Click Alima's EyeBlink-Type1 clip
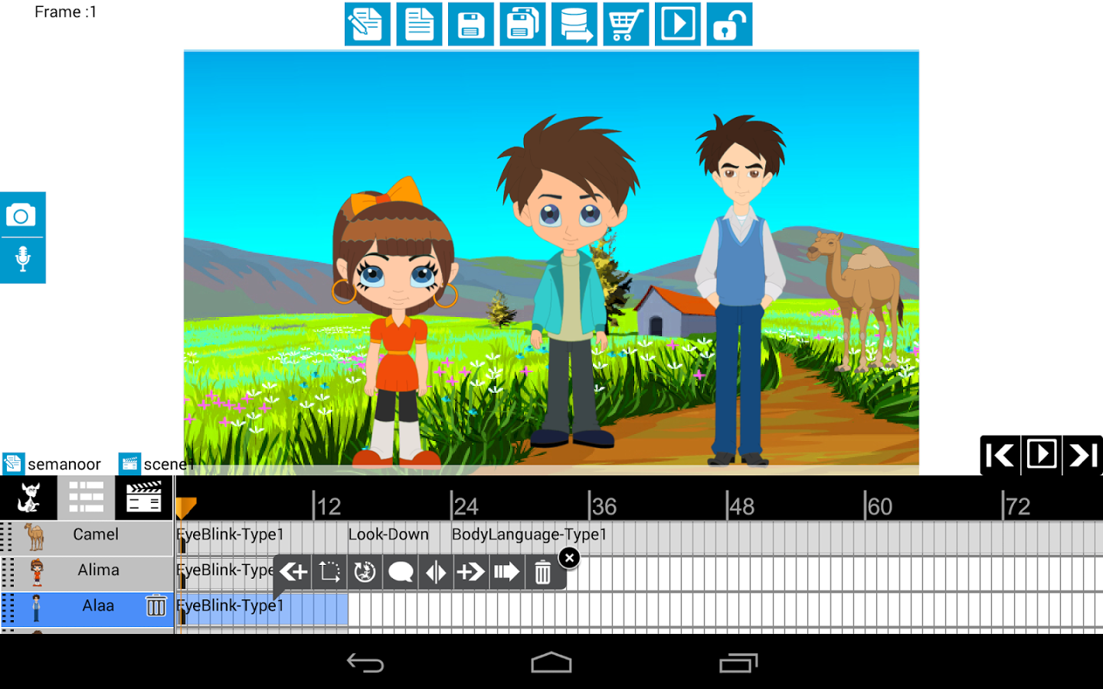Screen dimensions: 1103x689 click(225, 570)
